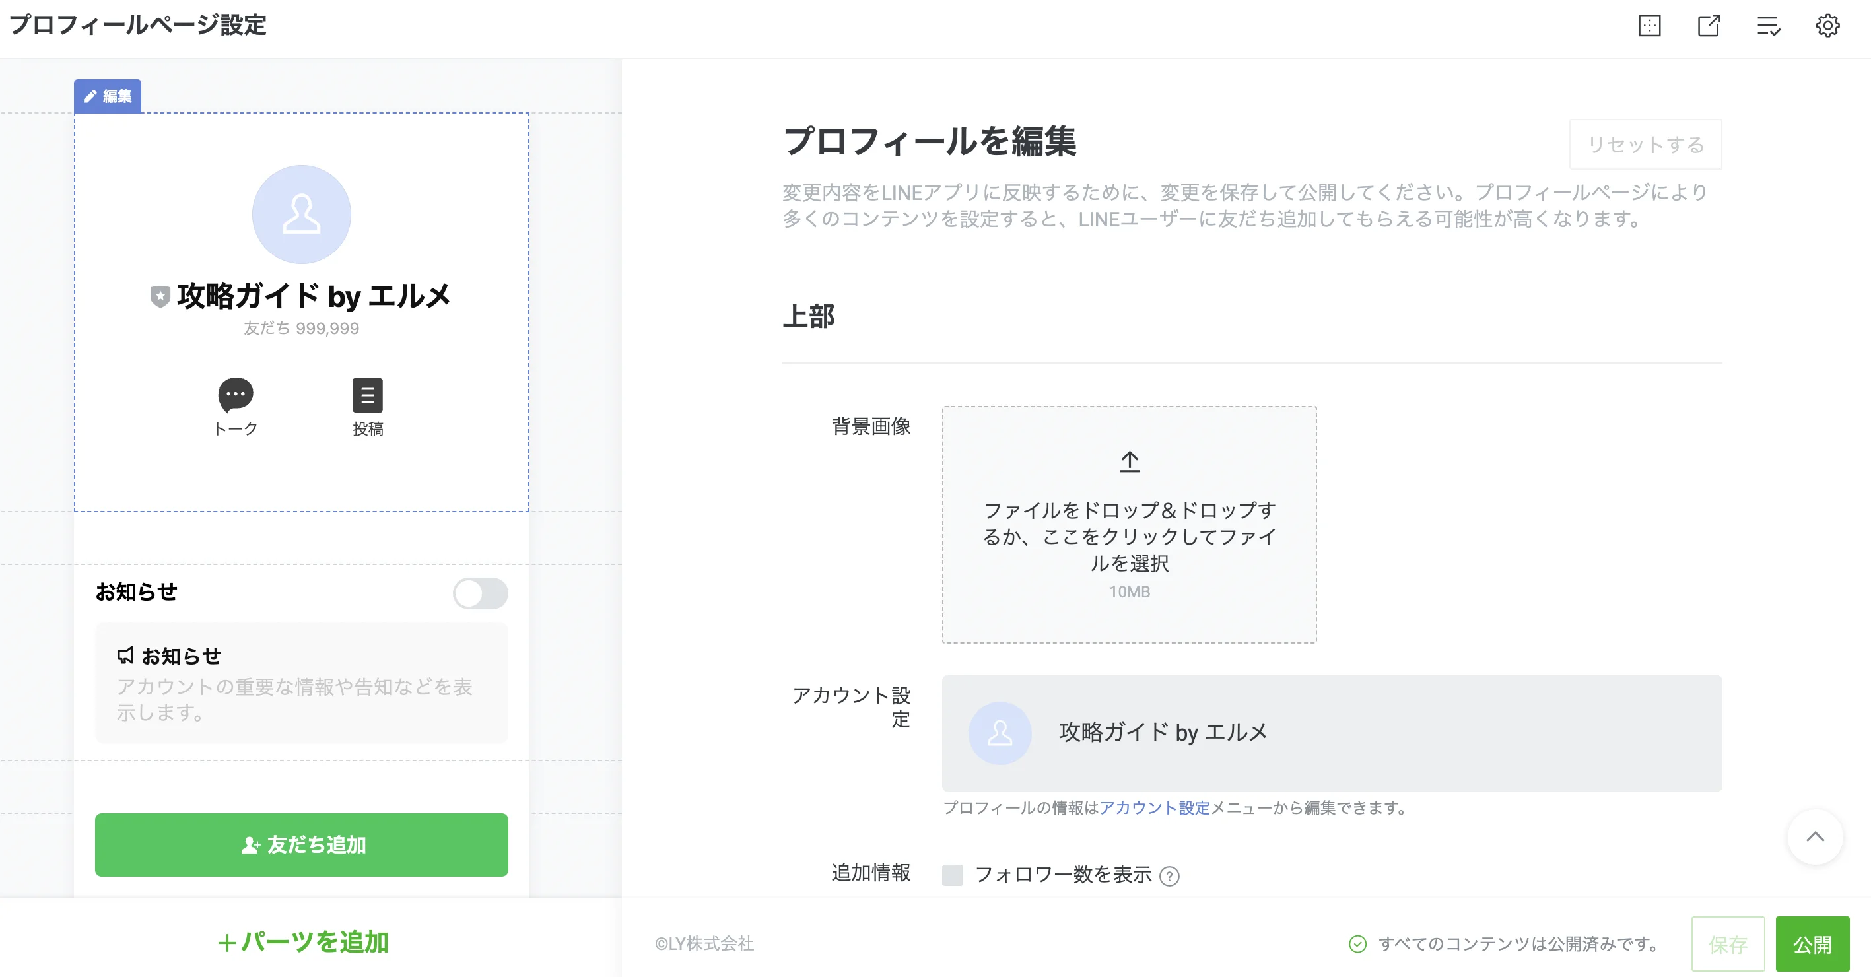
Task: Click the 友だち 999,999 text
Action: (302, 328)
